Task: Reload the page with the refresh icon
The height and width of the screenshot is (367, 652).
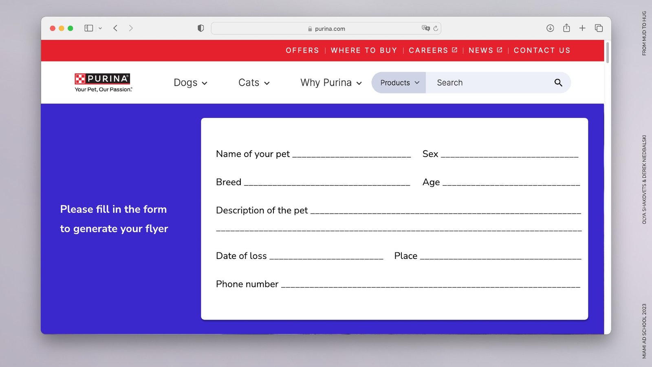Action: tap(436, 28)
